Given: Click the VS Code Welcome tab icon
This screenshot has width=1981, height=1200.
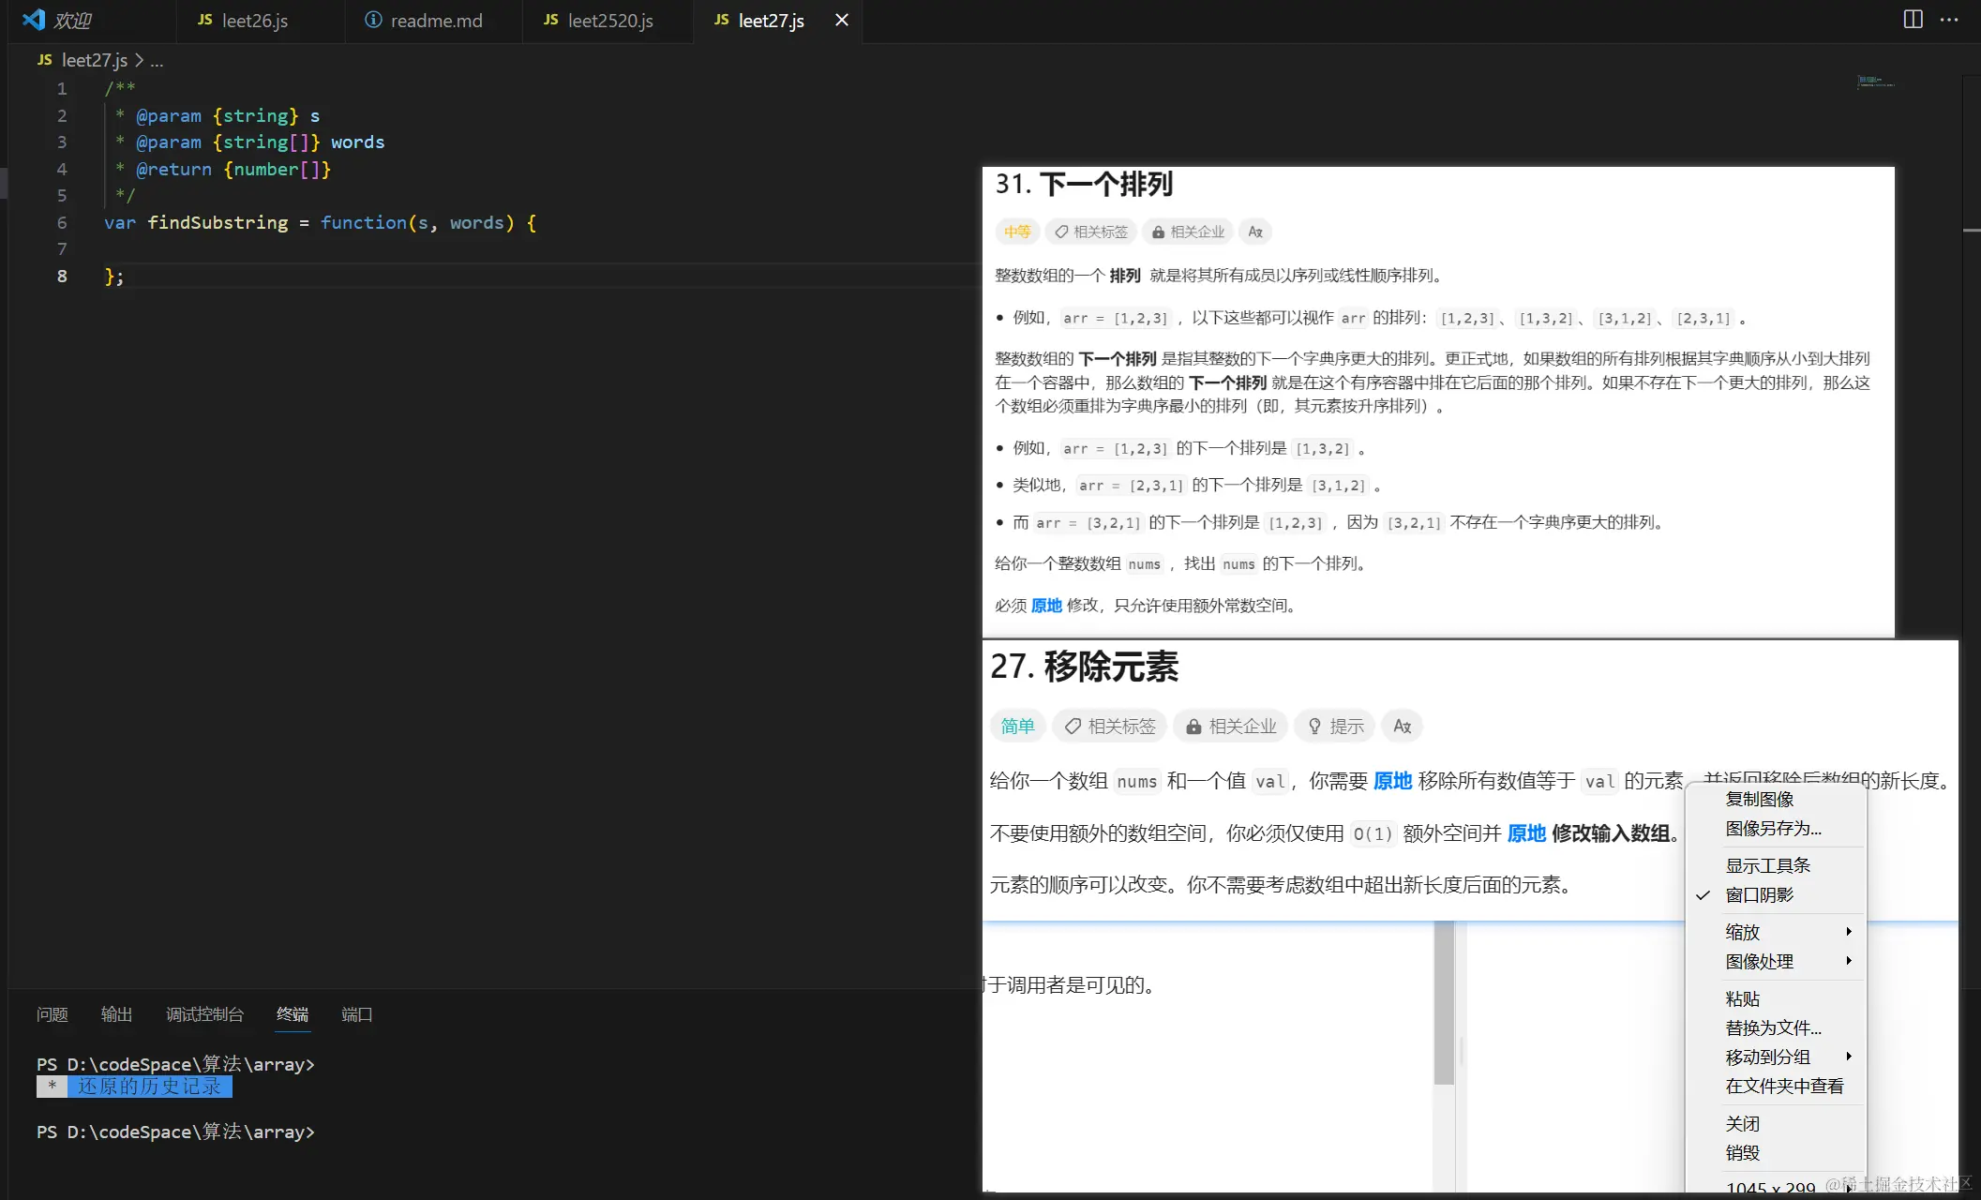Looking at the screenshot, I should pyautogui.click(x=35, y=20).
